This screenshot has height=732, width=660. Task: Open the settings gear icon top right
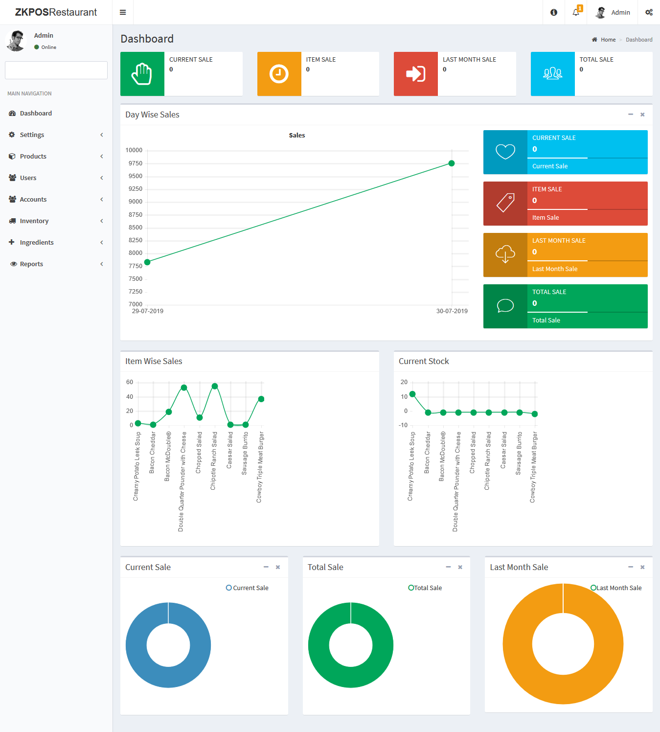point(649,12)
